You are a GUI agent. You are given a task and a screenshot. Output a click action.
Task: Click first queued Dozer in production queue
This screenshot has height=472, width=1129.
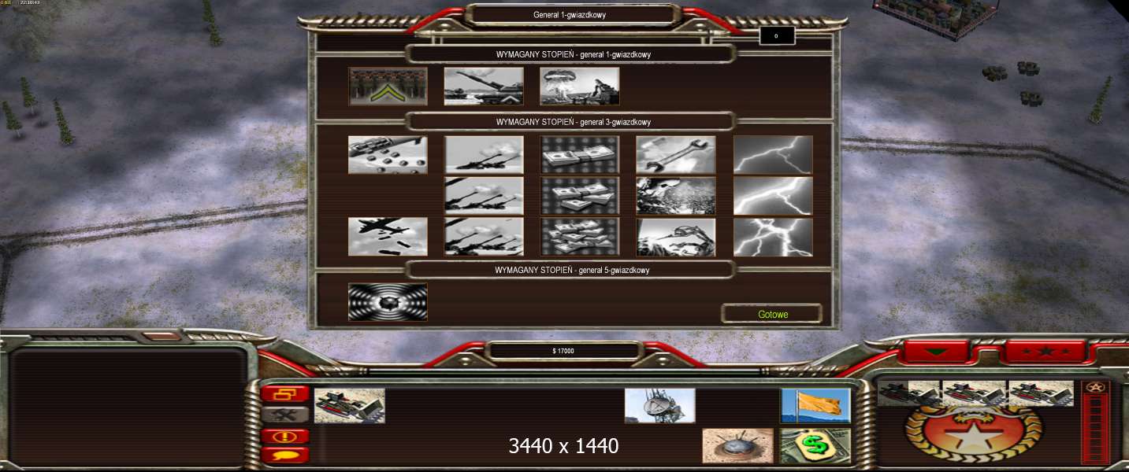click(909, 393)
